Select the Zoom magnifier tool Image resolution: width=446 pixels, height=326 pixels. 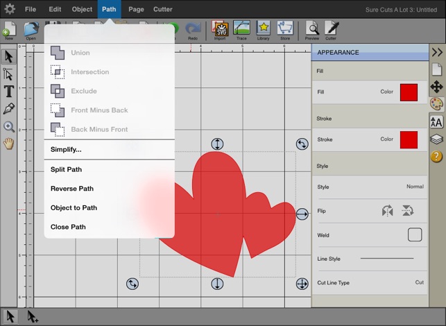tap(9, 127)
